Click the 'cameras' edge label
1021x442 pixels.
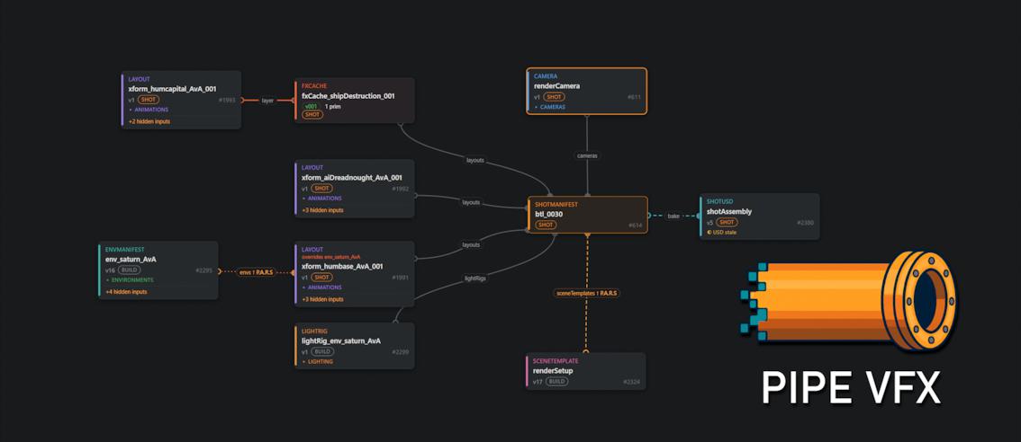(x=587, y=156)
